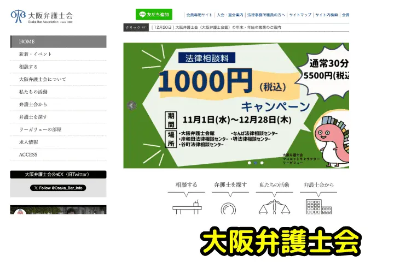Select 求人情報 in sidebar menu

pos(58,142)
